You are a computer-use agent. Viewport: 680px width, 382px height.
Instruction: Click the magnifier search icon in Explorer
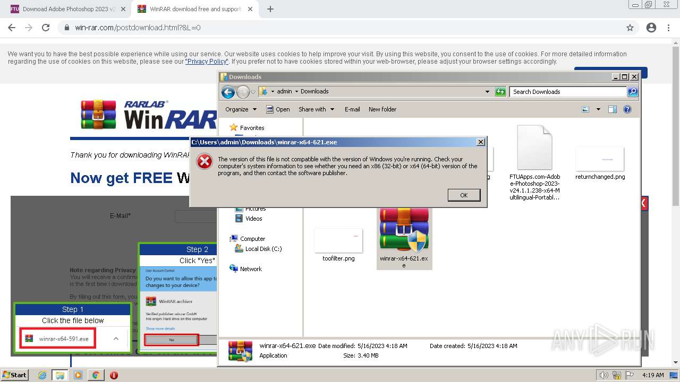point(632,92)
